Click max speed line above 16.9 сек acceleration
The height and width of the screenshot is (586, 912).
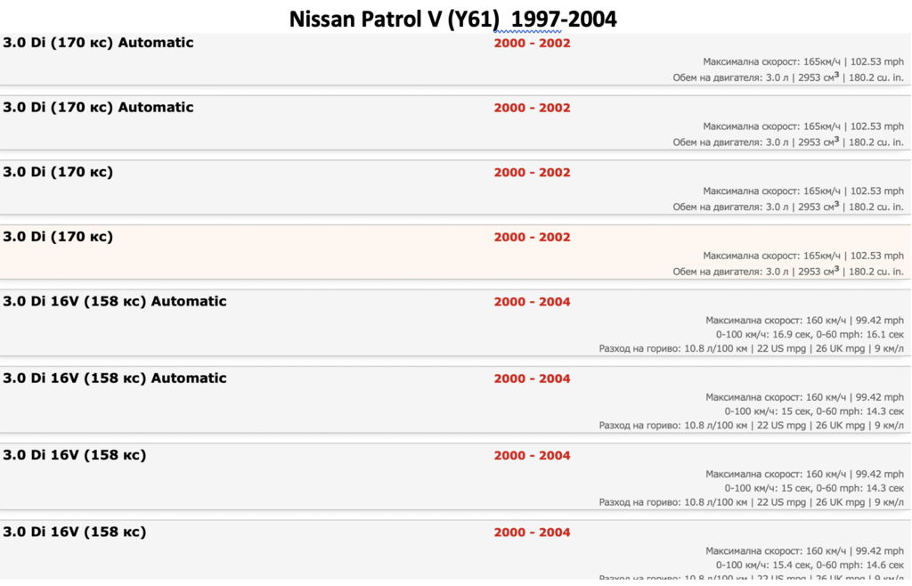coord(804,321)
